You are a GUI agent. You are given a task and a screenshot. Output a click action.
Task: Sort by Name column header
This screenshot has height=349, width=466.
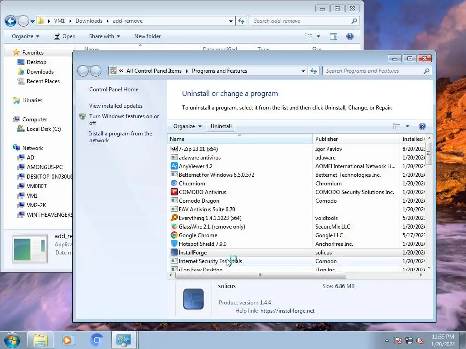239,139
